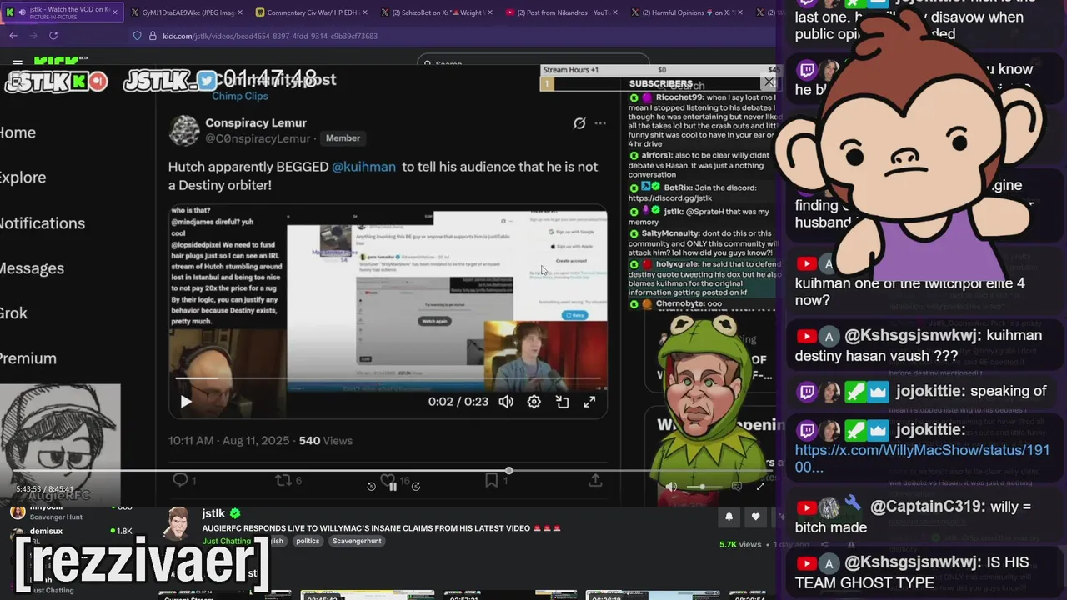This screenshot has height=600, width=1067.
Task: Bookmark the tweet
Action: pos(492,480)
